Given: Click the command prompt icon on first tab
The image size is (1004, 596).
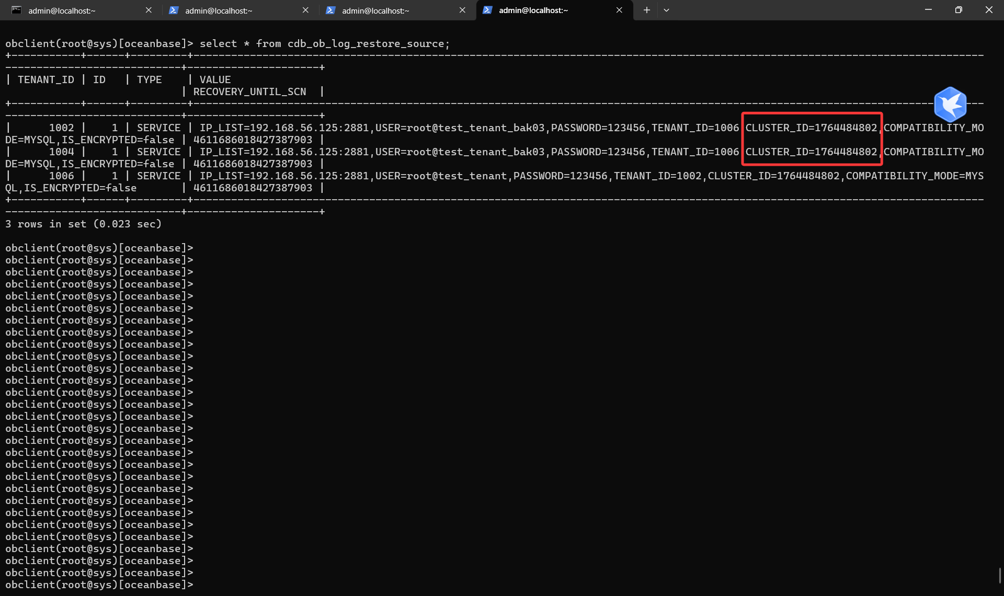Looking at the screenshot, I should [17, 10].
